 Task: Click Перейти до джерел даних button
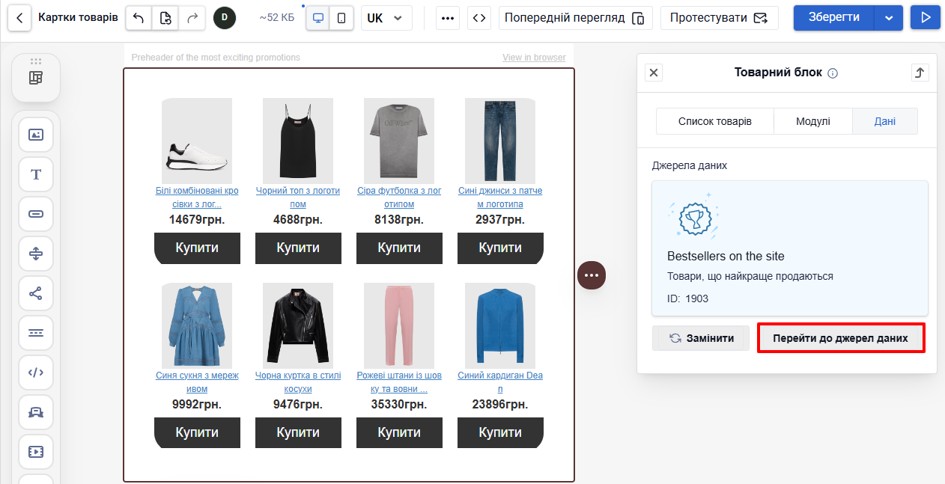click(841, 338)
